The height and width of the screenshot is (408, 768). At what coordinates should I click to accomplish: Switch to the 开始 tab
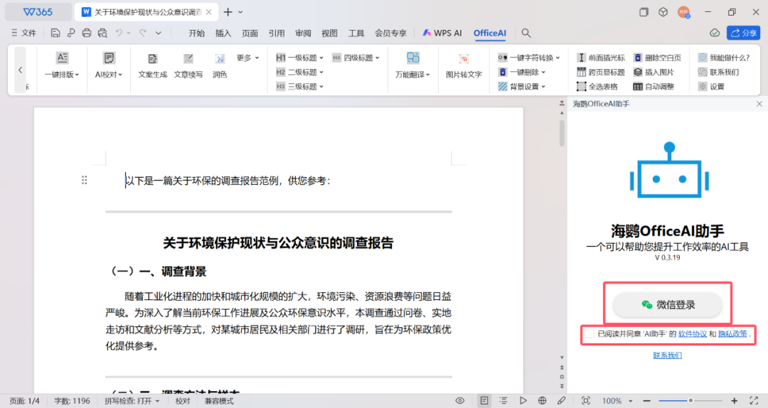pos(196,33)
